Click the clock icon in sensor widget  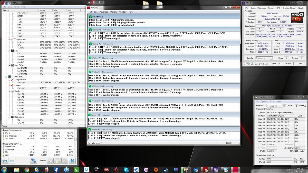pyautogui.click(x=50, y=161)
